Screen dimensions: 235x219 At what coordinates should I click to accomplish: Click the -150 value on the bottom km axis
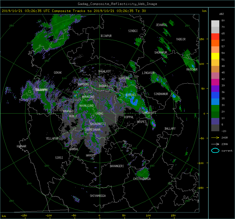click(24, 216)
